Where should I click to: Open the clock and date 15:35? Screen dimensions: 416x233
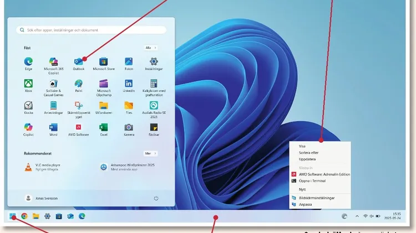[x=393, y=216]
